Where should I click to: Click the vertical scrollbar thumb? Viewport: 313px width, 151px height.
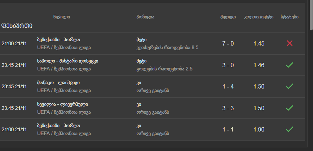pyautogui.click(x=311, y=16)
